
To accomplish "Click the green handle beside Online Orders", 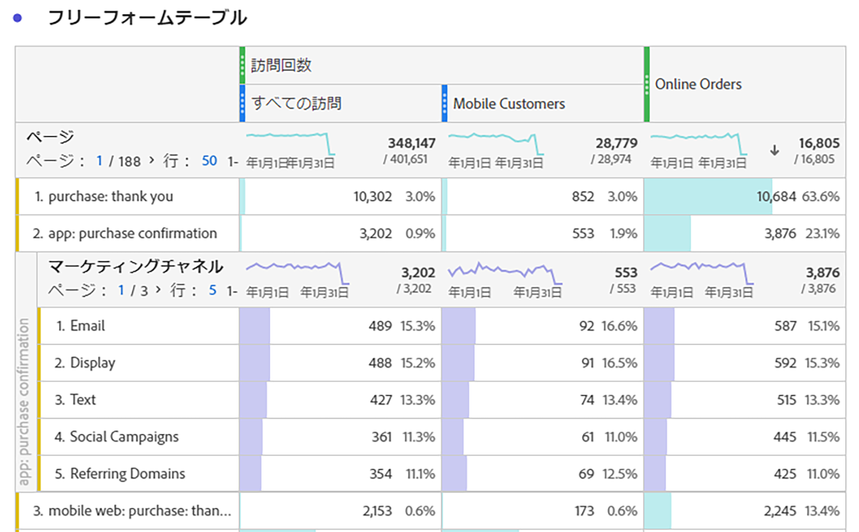I will click(646, 84).
